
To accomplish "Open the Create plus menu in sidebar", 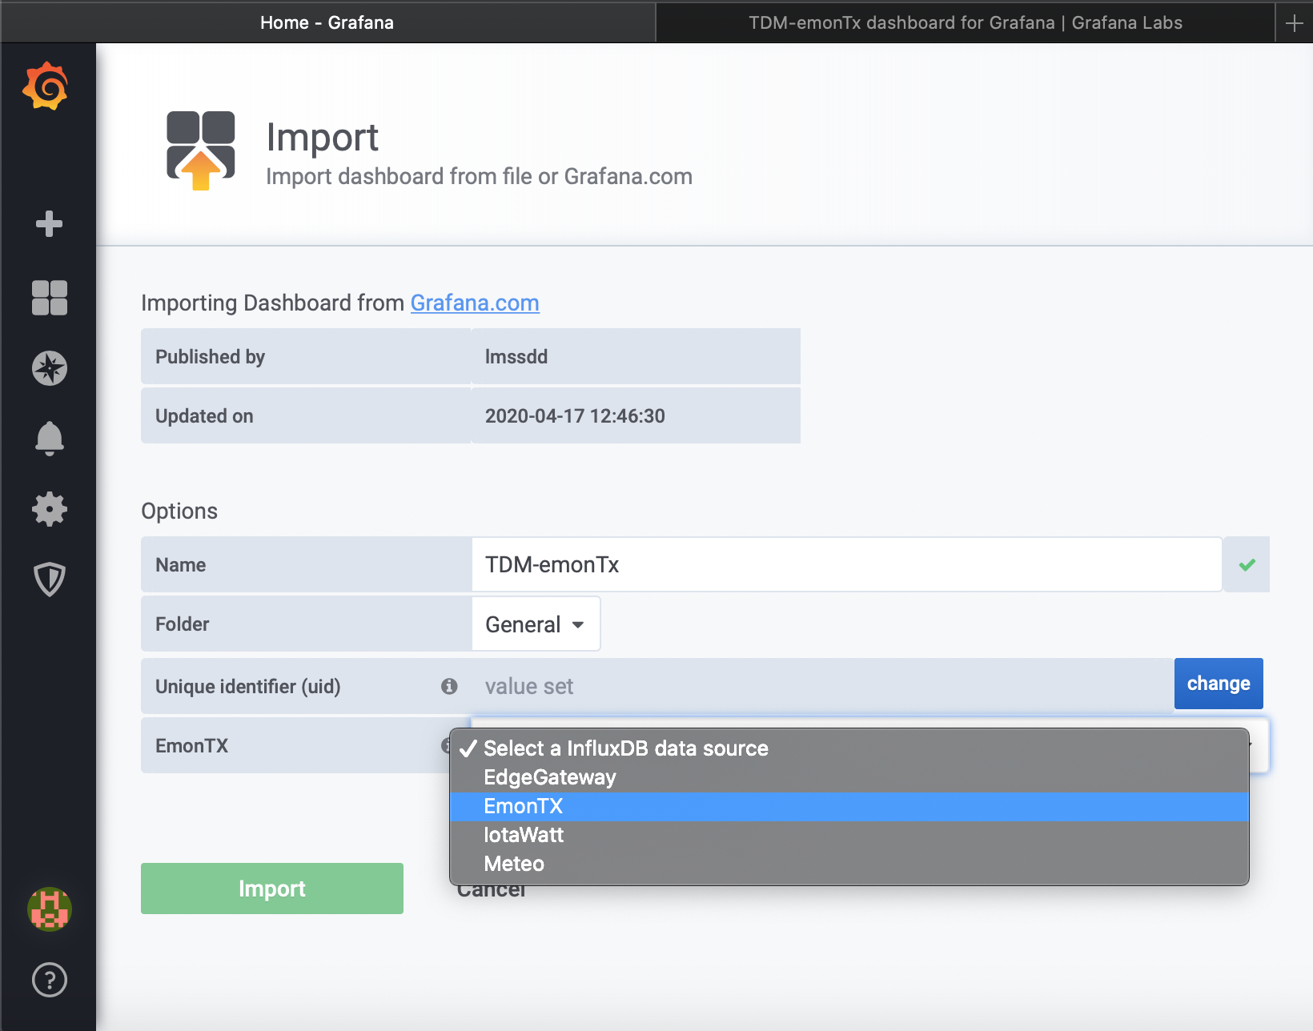I will coord(49,224).
